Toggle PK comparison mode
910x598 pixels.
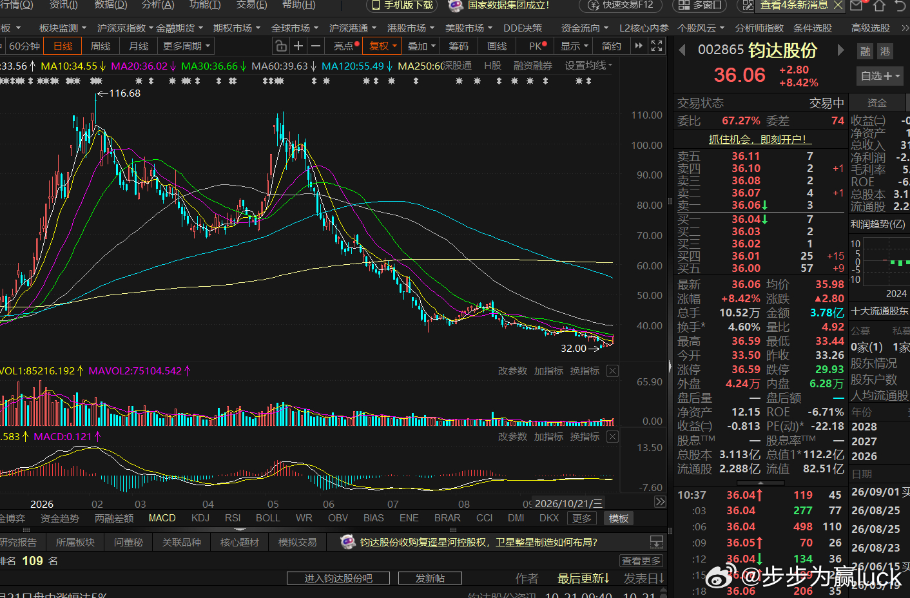pyautogui.click(x=537, y=46)
